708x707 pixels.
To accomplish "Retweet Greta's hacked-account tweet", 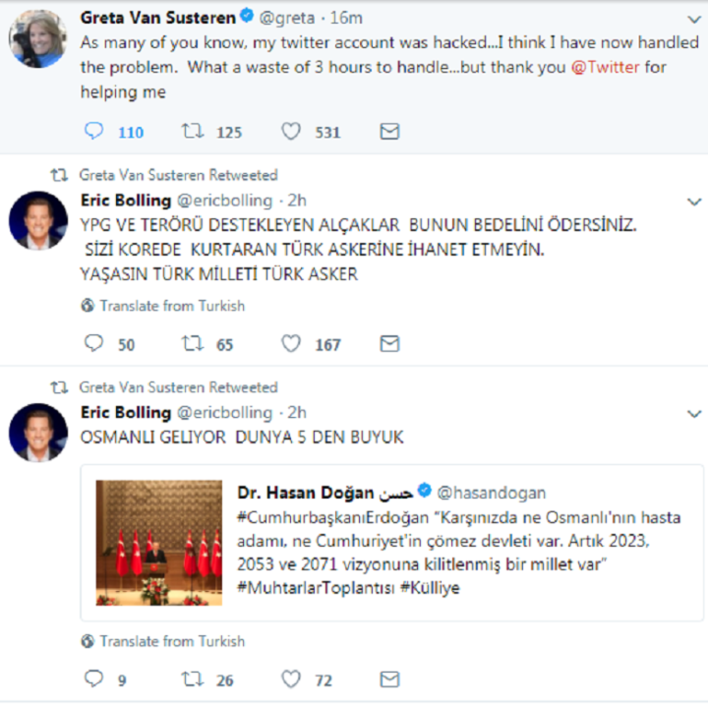I will 192,132.
